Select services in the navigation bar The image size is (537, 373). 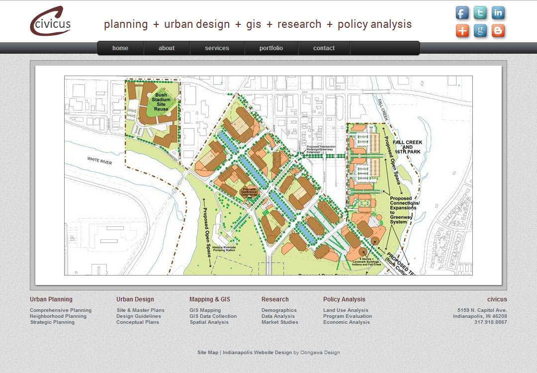217,48
